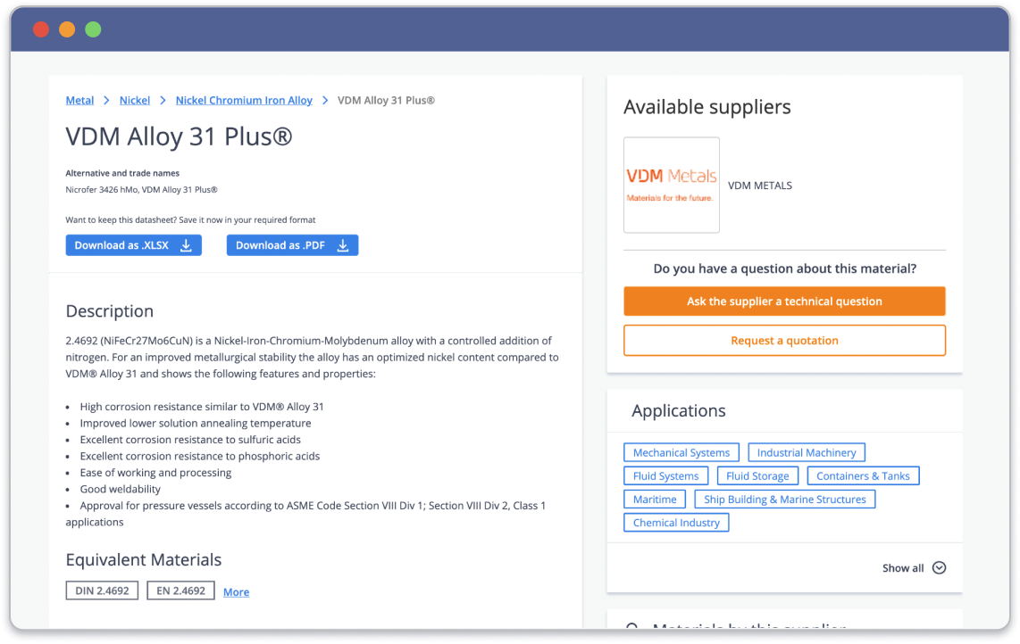Open Nickel Chromium Iron Alloy breadcrumb
This screenshot has width=1020, height=644.
[x=244, y=101]
